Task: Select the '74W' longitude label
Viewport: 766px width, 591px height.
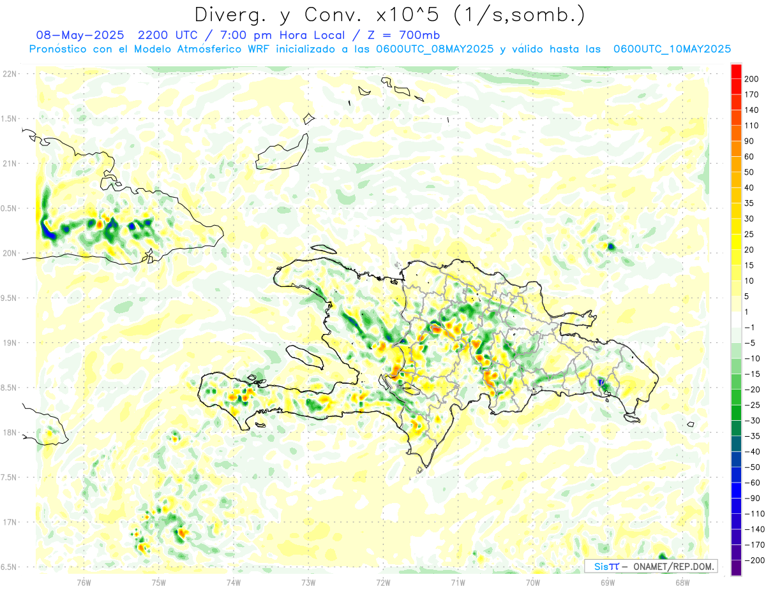Action: (x=234, y=583)
